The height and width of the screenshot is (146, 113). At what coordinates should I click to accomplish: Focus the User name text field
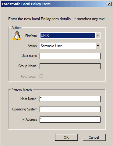pos(70,56)
